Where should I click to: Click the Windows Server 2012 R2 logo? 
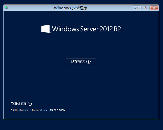tap(81, 29)
